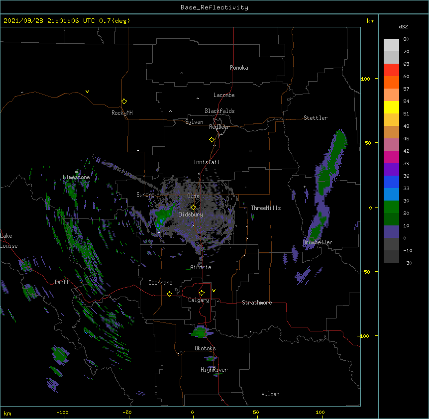Select the bright green 20-30 dBZ legend swatch
This screenshot has height=419, width=429.
pos(391,207)
